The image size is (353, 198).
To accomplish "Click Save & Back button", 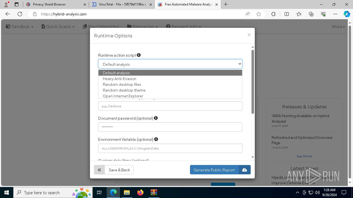I will [x=119, y=170].
